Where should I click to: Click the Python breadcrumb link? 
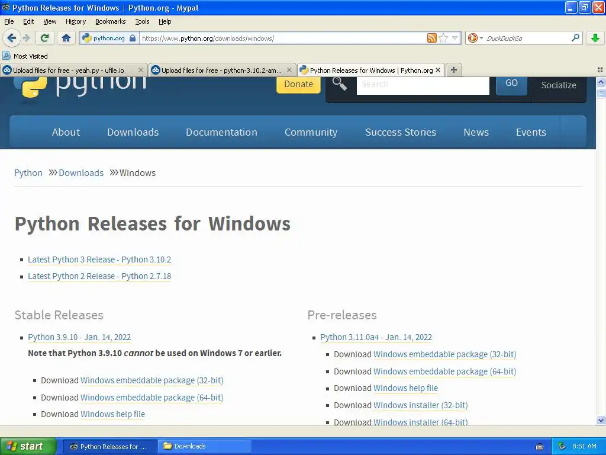click(x=28, y=173)
